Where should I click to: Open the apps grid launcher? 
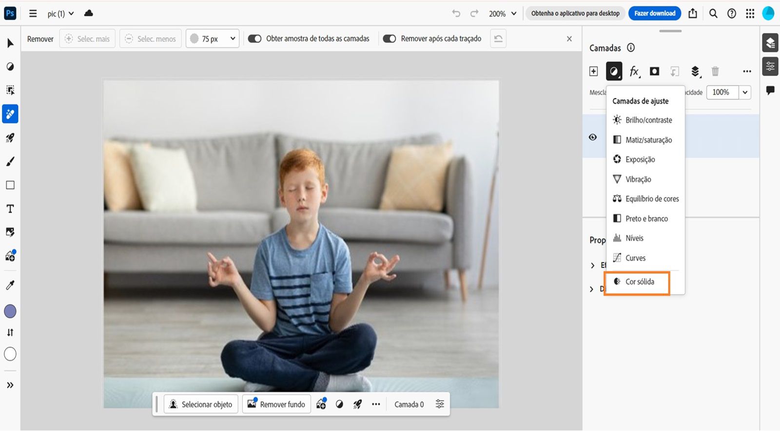tap(750, 13)
